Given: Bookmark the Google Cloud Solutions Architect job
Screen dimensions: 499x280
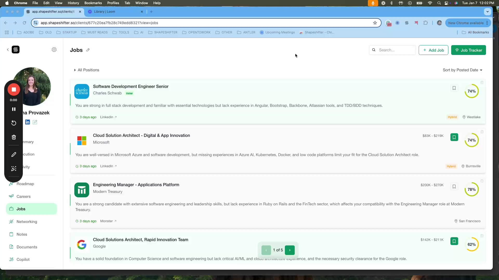Looking at the screenshot, I should point(454,241).
